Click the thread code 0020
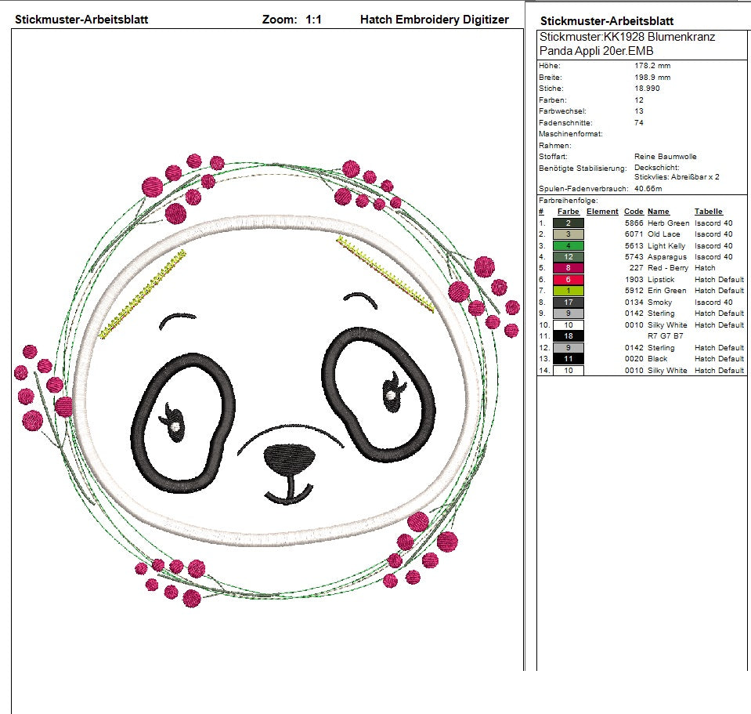This screenshot has width=751, height=714. pos(634,358)
